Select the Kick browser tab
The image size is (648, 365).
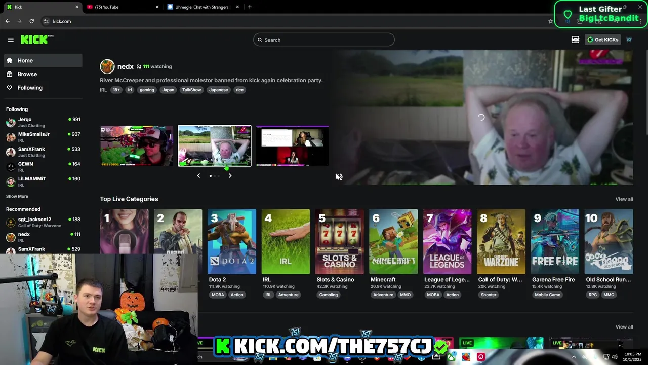[42, 7]
